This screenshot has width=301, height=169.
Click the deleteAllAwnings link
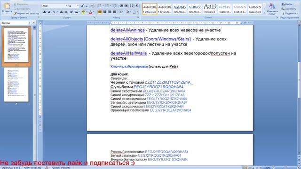pos(127,30)
